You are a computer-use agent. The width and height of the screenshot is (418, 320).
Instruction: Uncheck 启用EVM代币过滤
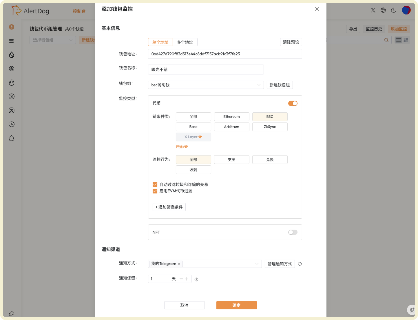tap(155, 191)
